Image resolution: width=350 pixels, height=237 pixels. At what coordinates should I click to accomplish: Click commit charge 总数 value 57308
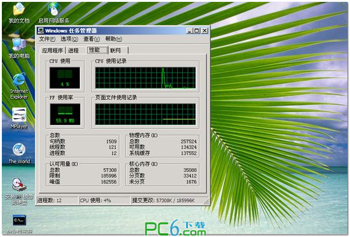click(110, 170)
